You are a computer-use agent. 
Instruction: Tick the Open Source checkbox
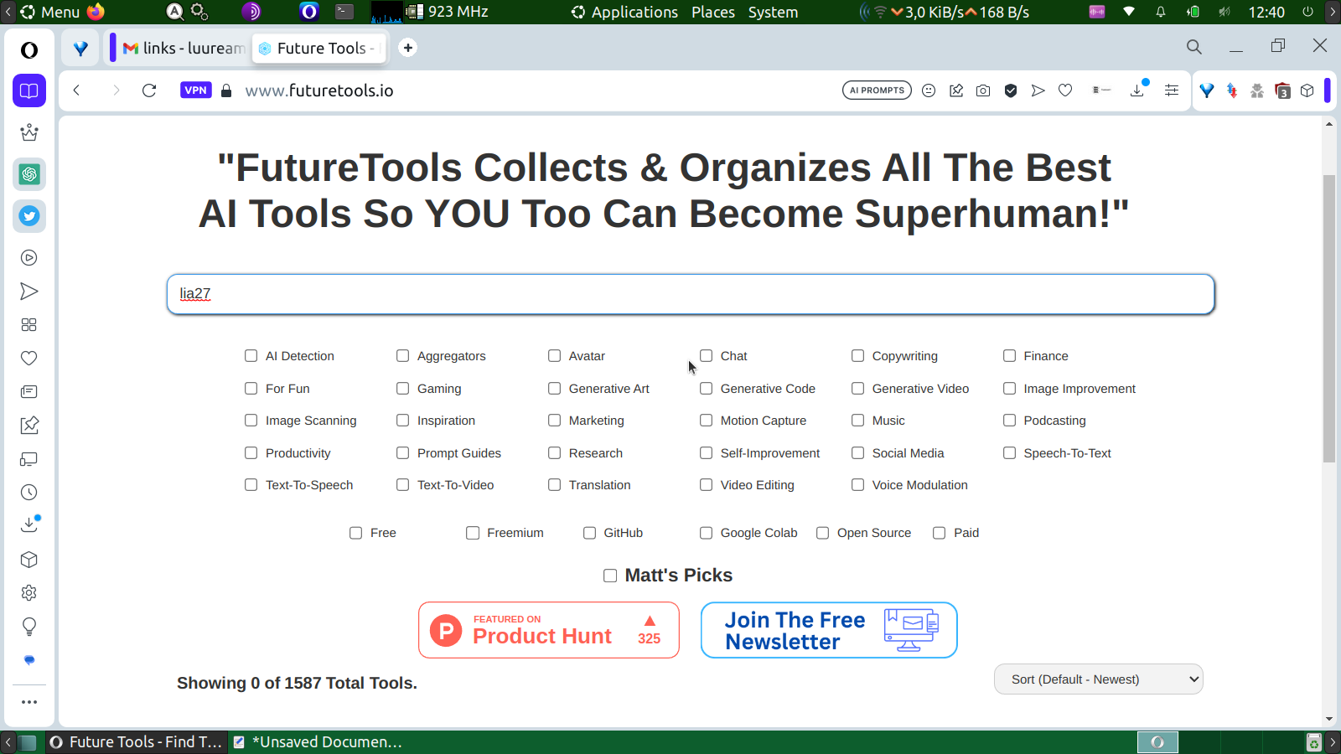click(x=822, y=533)
